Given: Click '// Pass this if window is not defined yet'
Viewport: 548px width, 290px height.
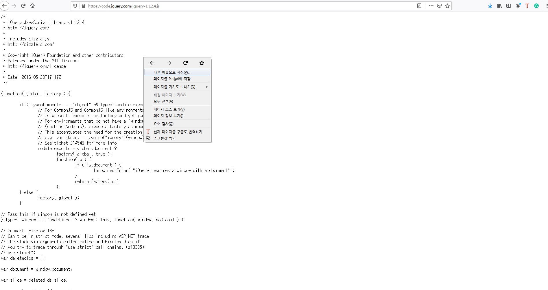Looking at the screenshot, I should tap(48, 214).
